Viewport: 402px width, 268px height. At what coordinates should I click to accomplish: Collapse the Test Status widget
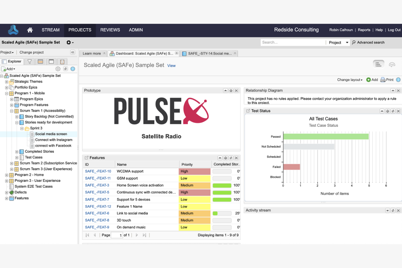(382, 111)
